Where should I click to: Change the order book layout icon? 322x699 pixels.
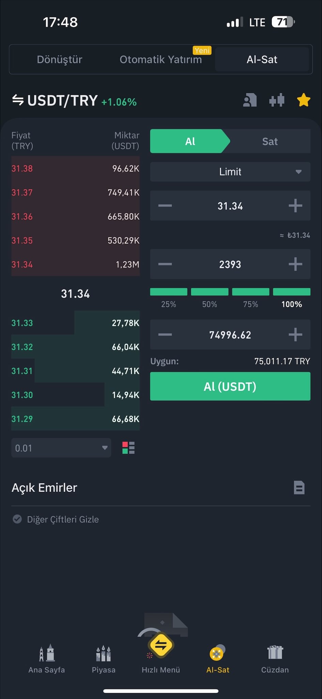[128, 448]
